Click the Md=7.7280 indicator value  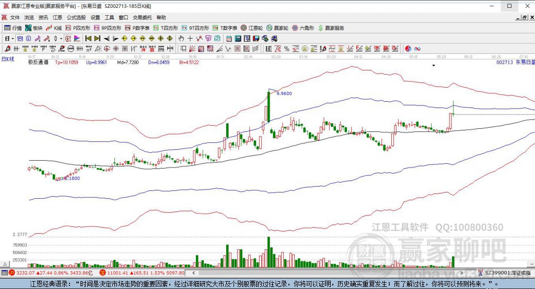pyautogui.click(x=128, y=63)
